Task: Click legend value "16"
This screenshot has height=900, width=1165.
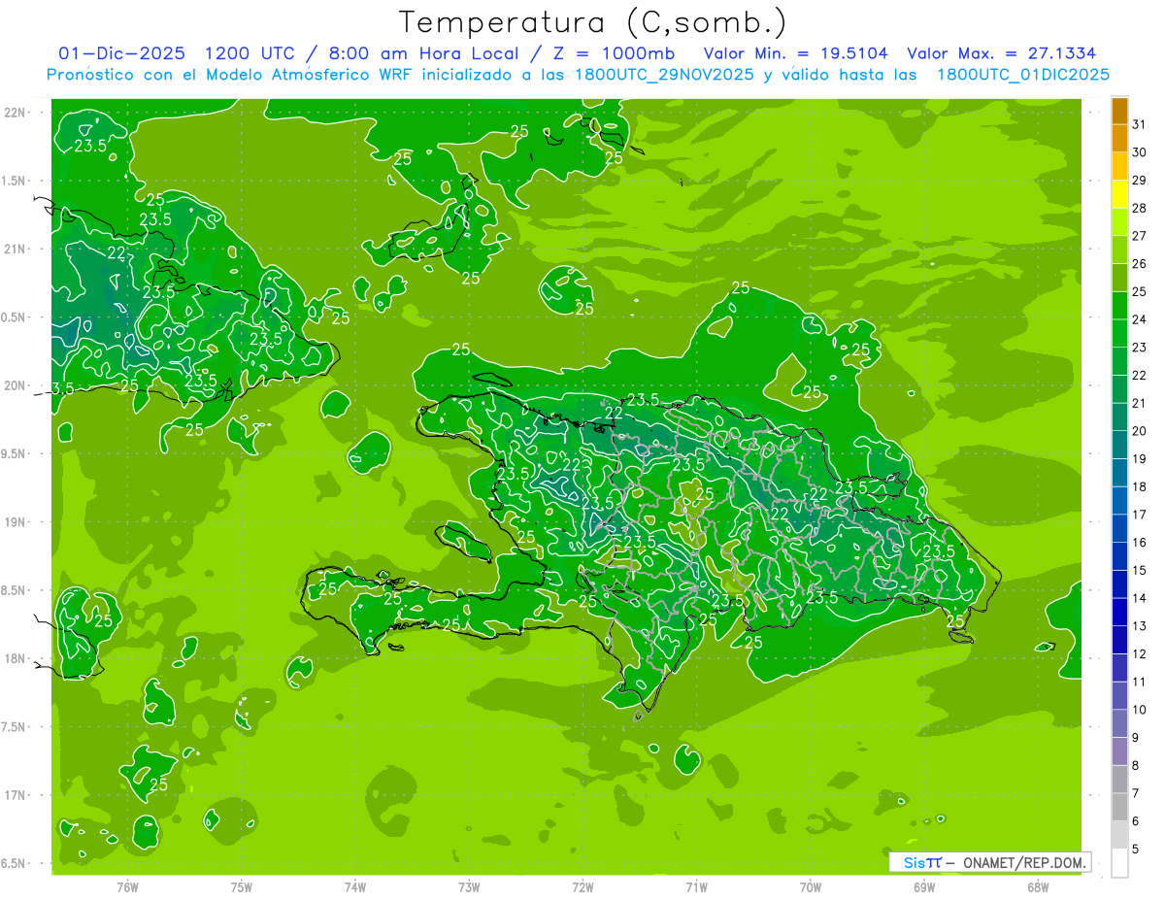Action: 1140,543
